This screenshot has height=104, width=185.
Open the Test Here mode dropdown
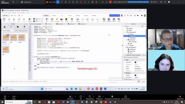(x=6, y=15)
